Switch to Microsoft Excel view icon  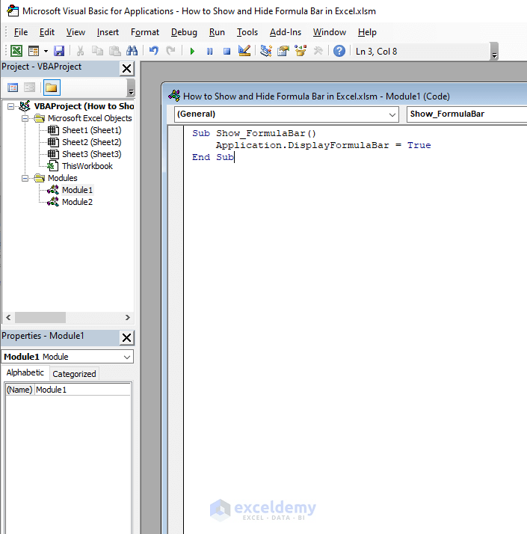(16, 51)
